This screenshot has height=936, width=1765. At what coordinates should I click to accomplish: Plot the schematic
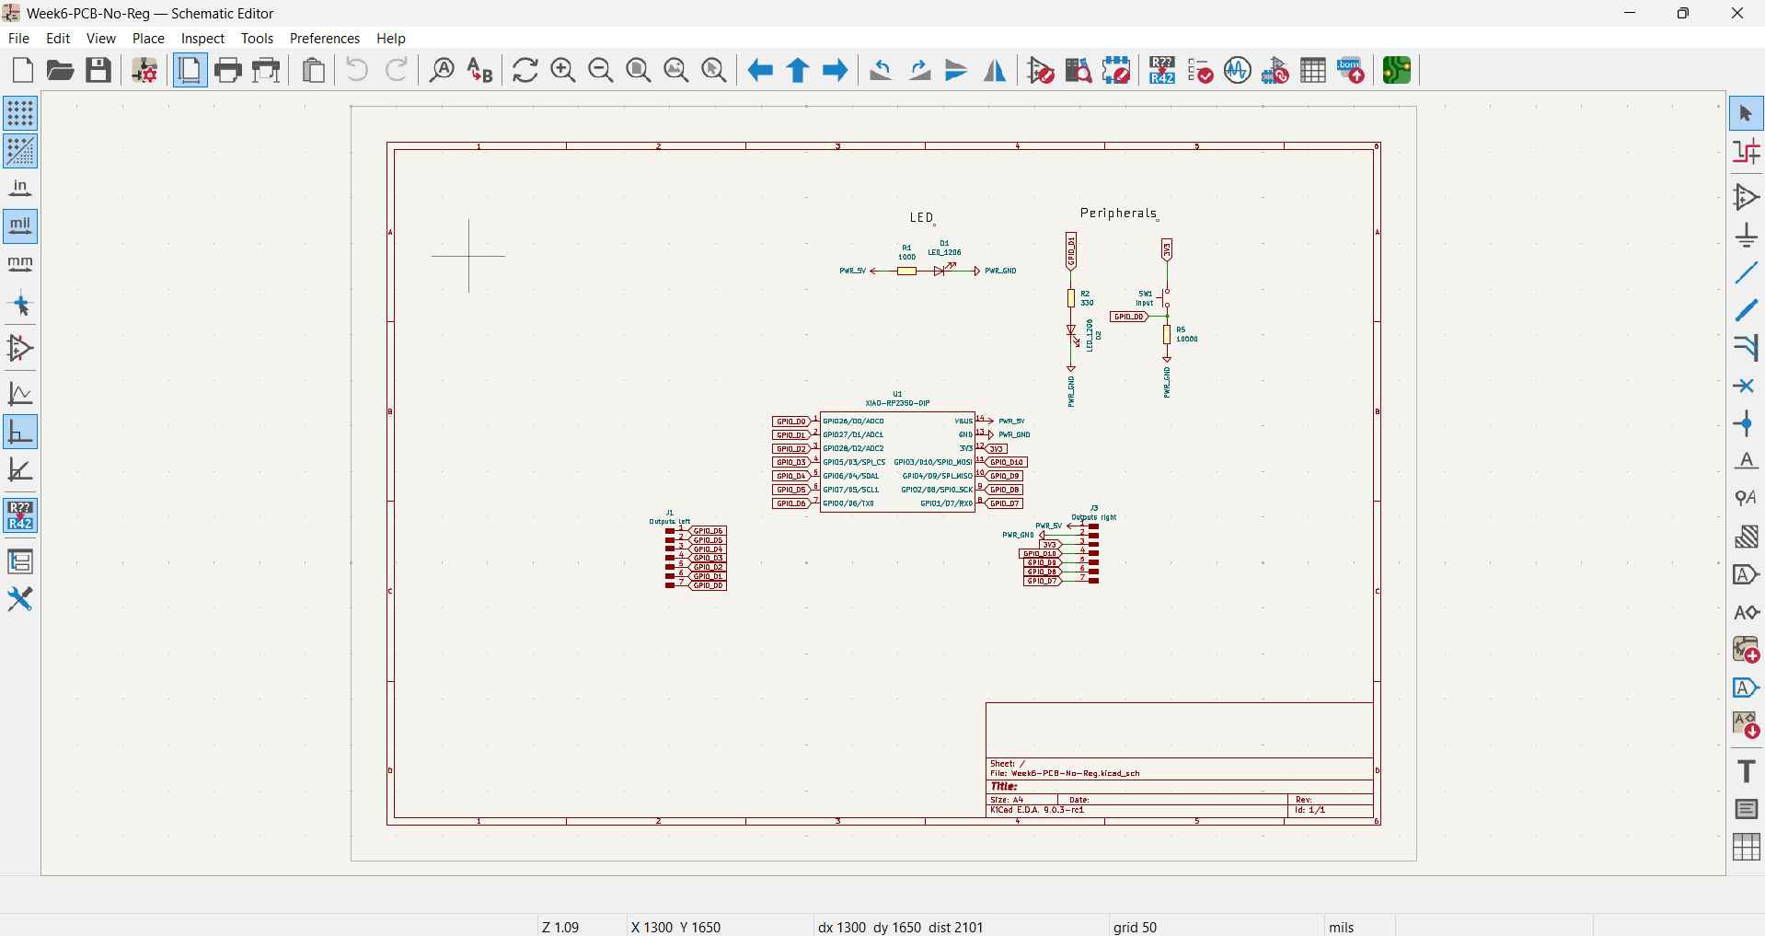267,70
